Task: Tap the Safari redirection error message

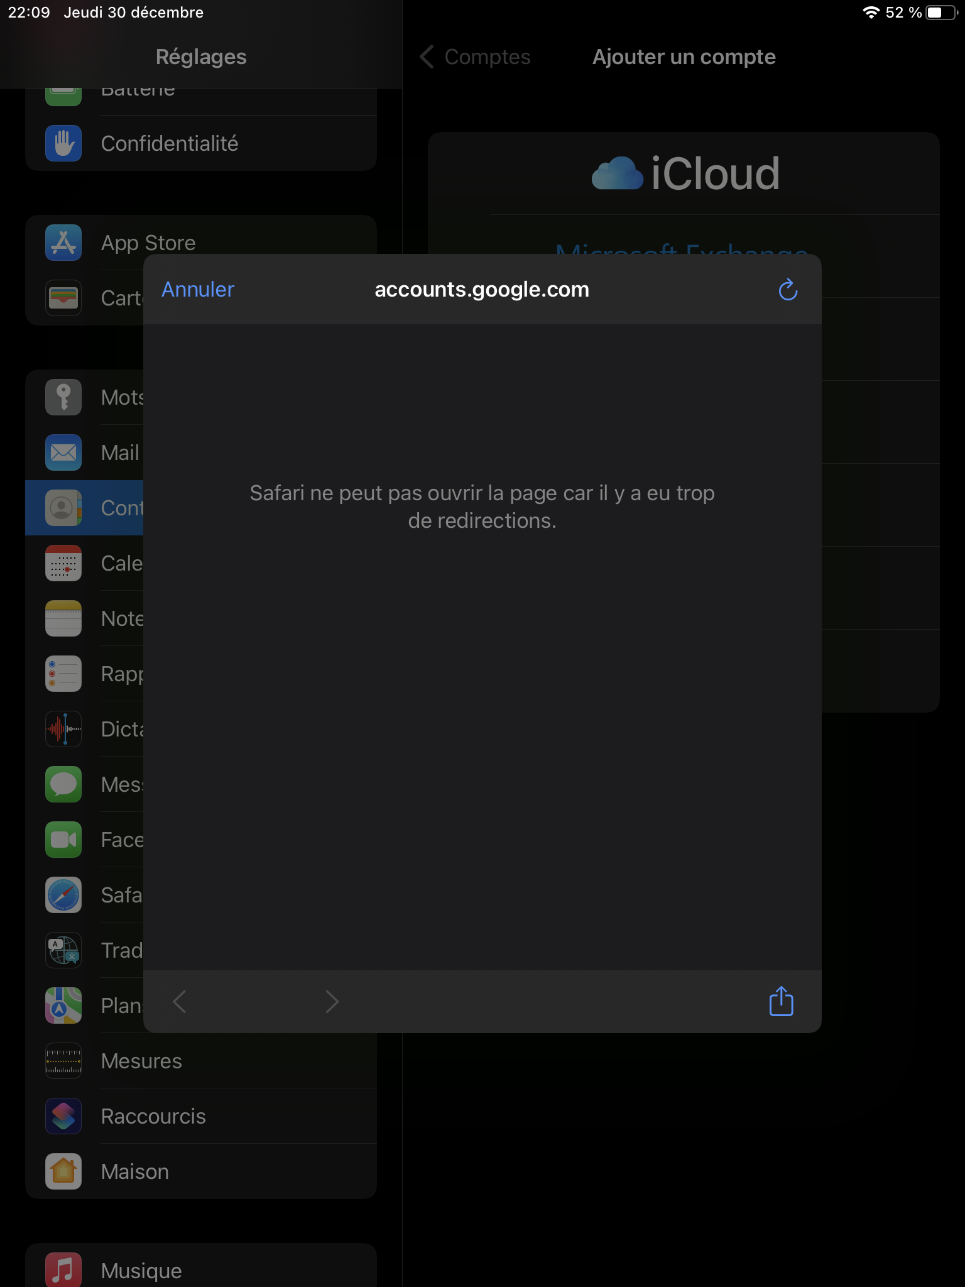Action: tap(482, 507)
